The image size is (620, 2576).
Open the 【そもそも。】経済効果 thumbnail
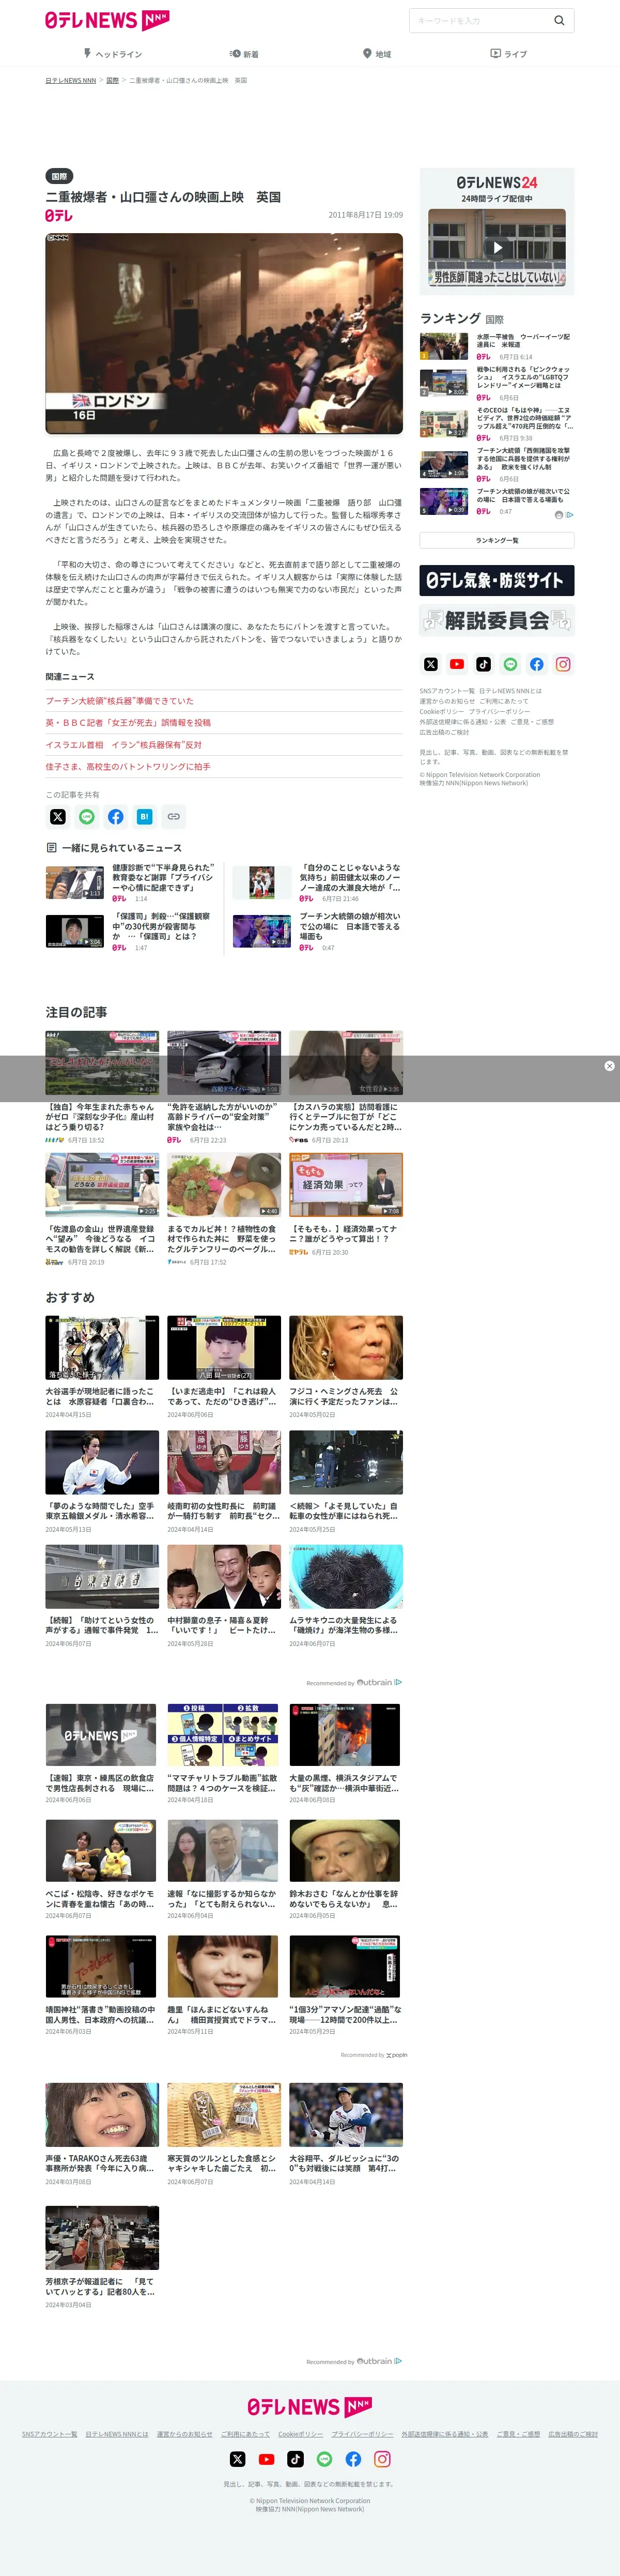tap(346, 1185)
